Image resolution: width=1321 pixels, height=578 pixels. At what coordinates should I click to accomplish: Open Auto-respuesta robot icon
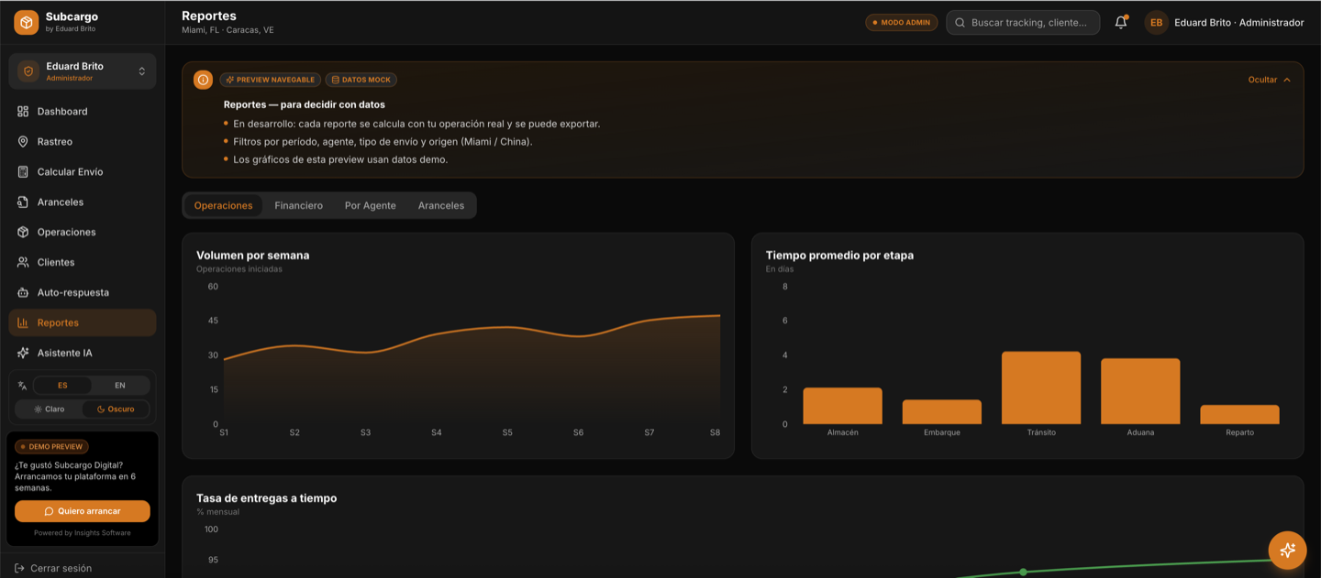pos(23,293)
